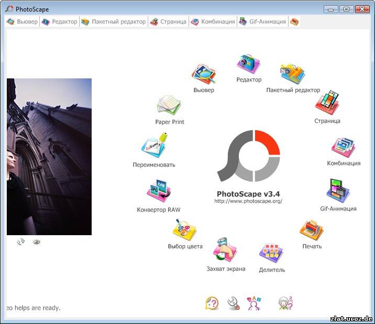375x324 pixels.
Task: Switch to the Страница tab
Action: click(168, 22)
